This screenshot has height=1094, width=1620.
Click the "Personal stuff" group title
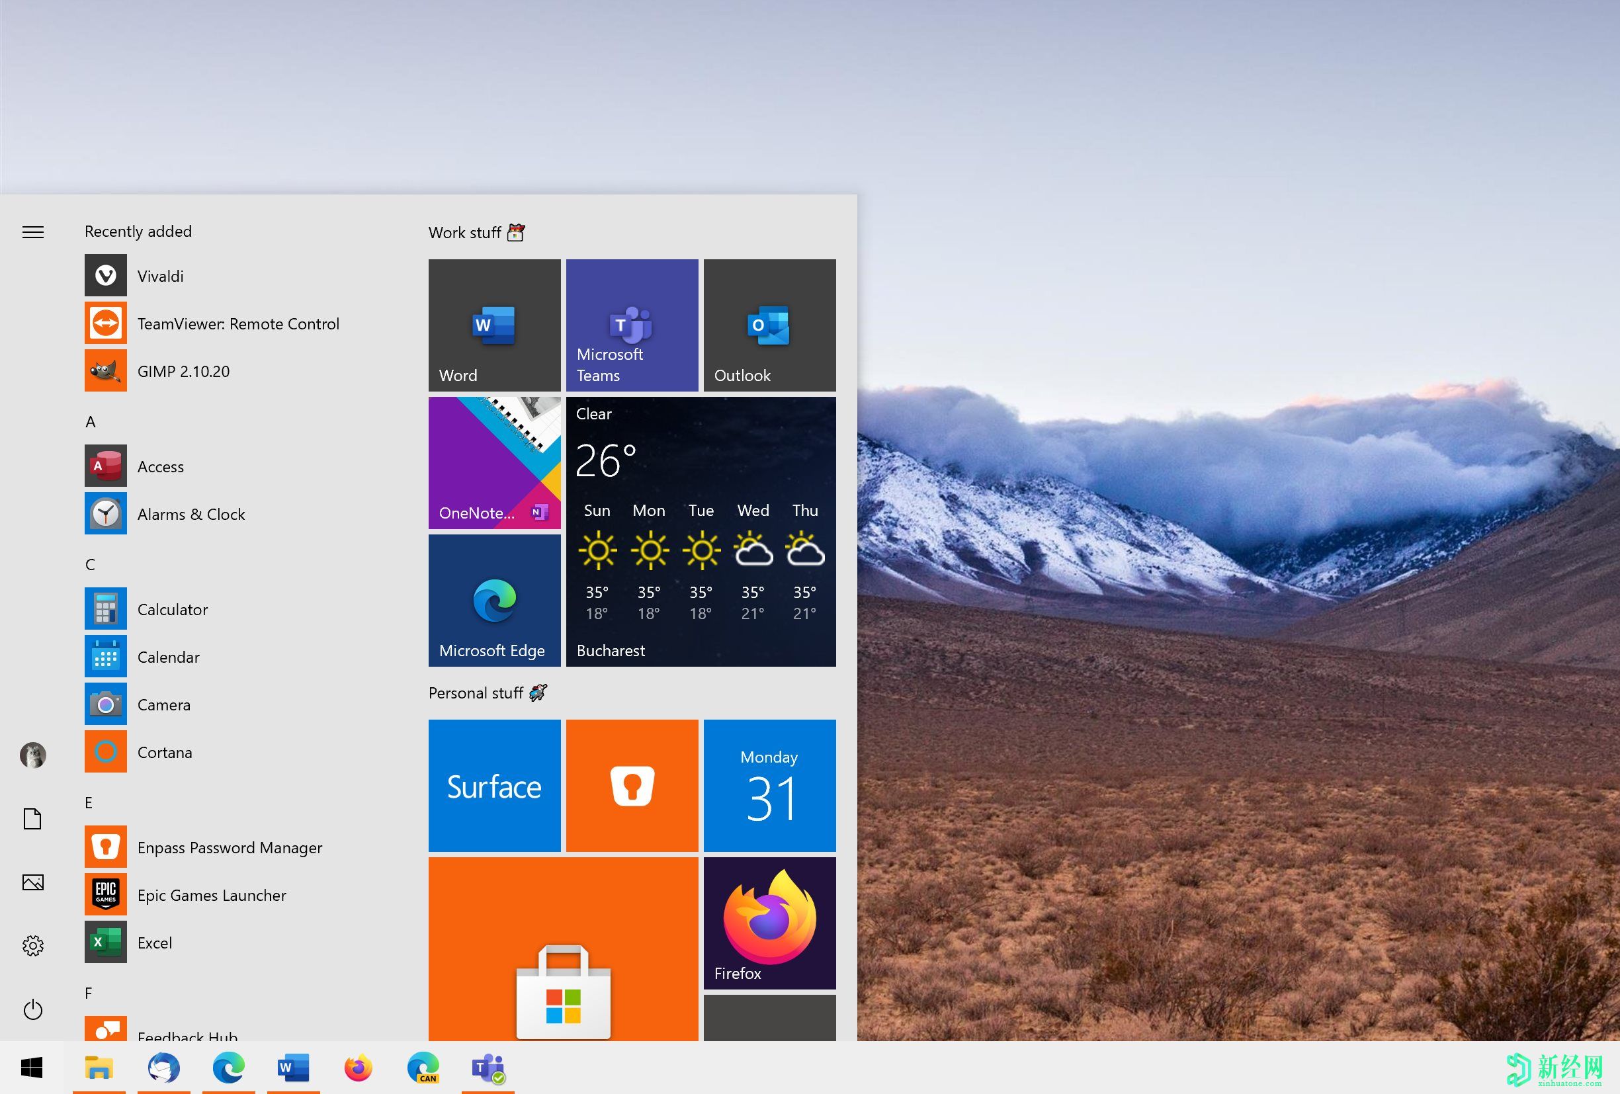pos(477,693)
